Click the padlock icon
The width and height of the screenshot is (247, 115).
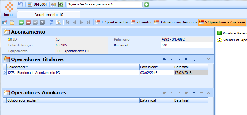12,23
